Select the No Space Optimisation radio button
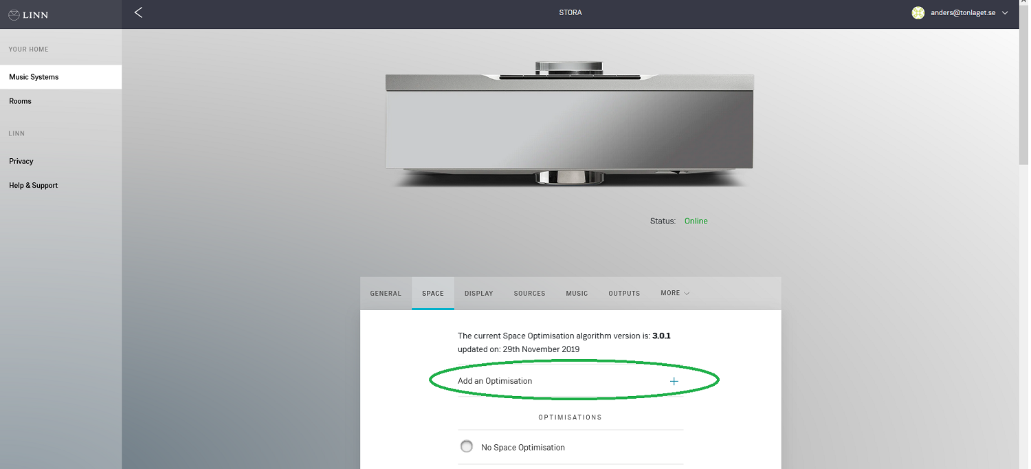Viewport: 1031px width, 469px height. click(467, 446)
